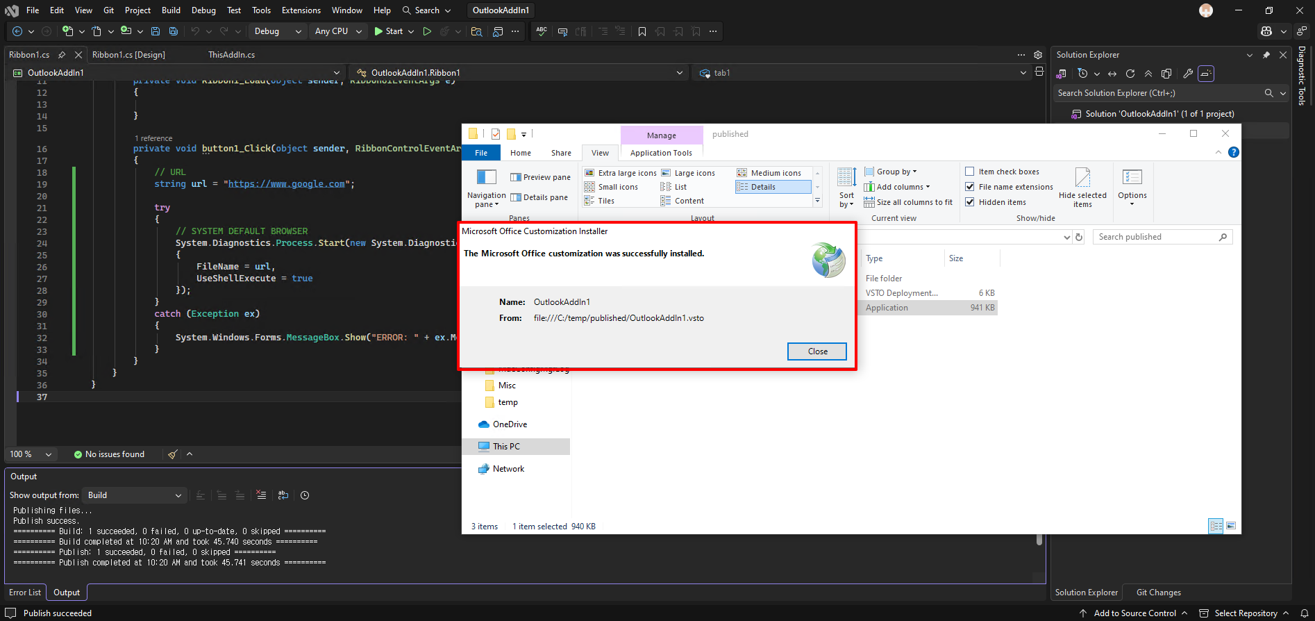The image size is (1315, 621).
Task: Click the Preview Selected Items icon in Solution Explorer
Action: pyautogui.click(x=1206, y=74)
